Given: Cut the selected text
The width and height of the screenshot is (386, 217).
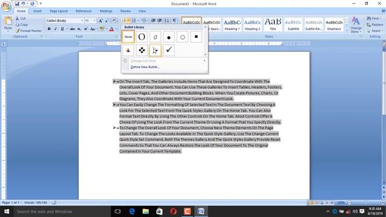Looking at the screenshot, I should point(21,19).
